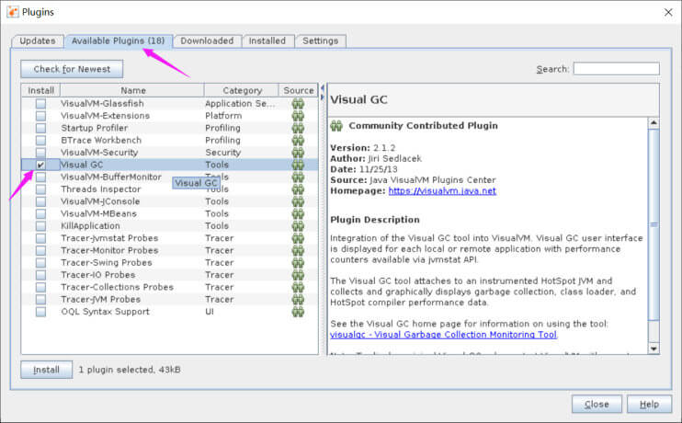Image resolution: width=682 pixels, height=423 pixels.
Task: Click the source icon in the Tracer-IO Probes row
Action: coord(298,275)
